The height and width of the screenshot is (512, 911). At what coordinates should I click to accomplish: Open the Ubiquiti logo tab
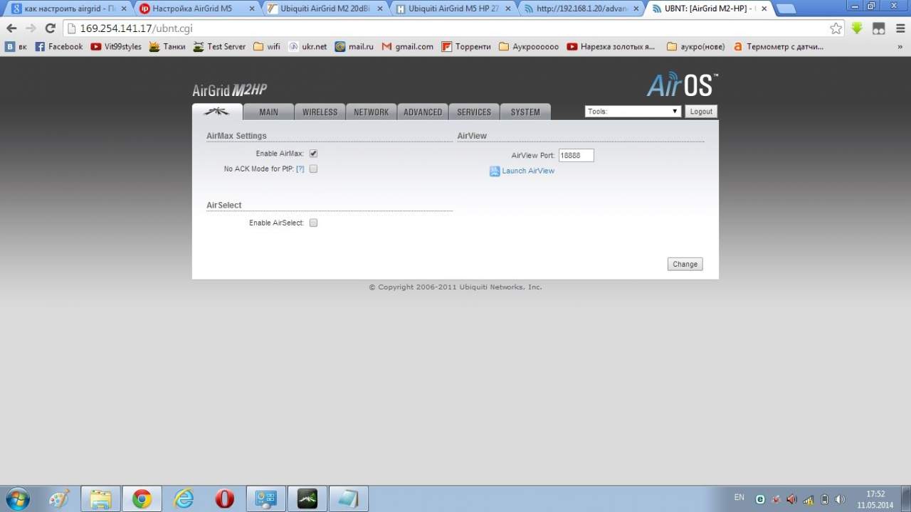point(217,112)
